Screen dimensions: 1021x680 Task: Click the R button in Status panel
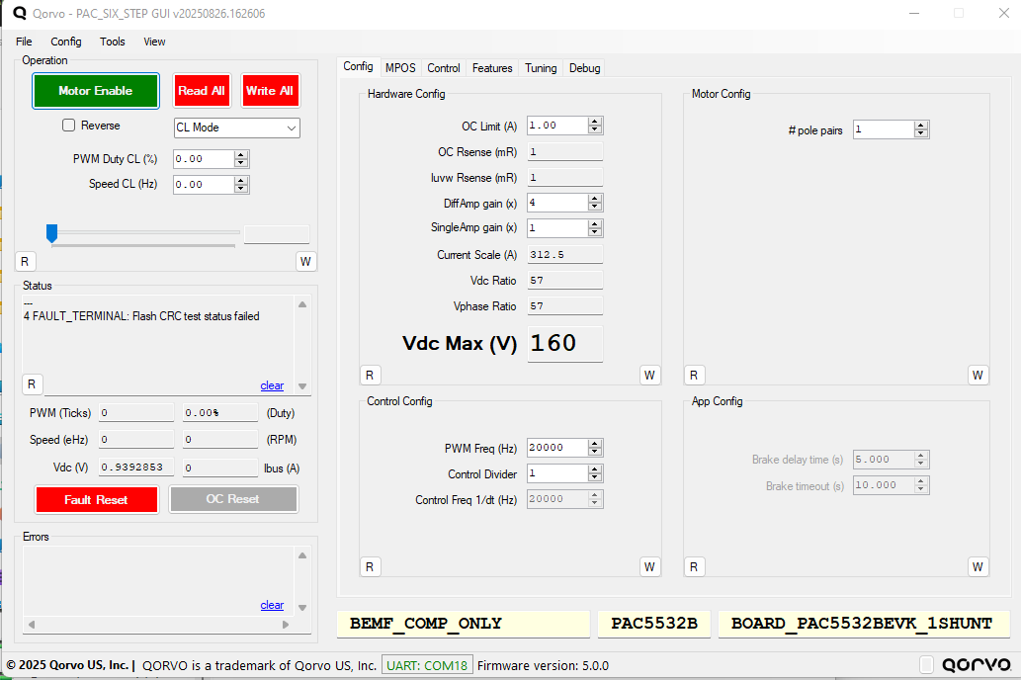point(31,383)
